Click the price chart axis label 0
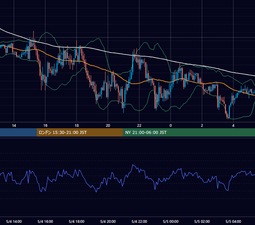The image size is (255, 225). pyautogui.click(x=171, y=126)
